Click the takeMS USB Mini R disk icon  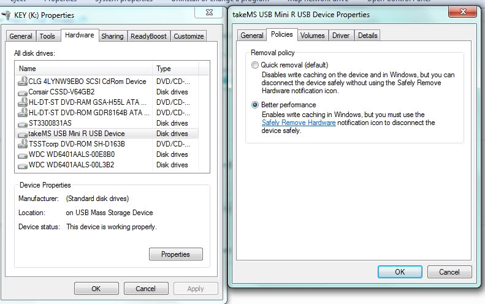[23, 134]
